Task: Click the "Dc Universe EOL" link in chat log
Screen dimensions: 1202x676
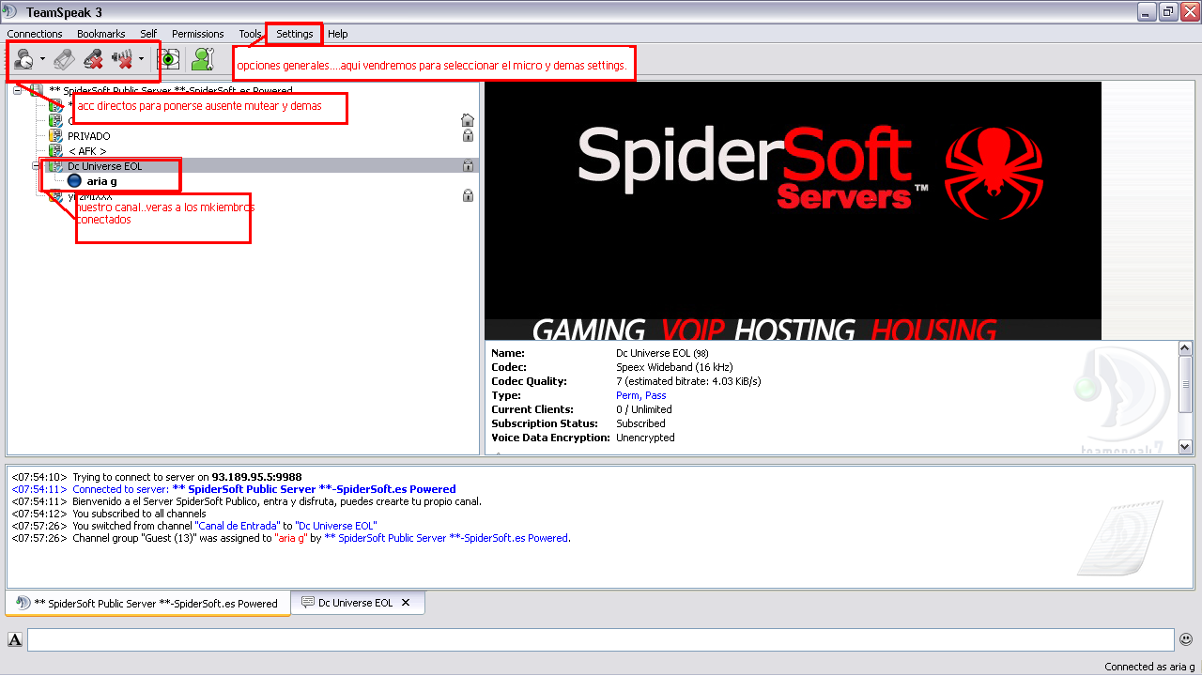Action: coord(337,526)
